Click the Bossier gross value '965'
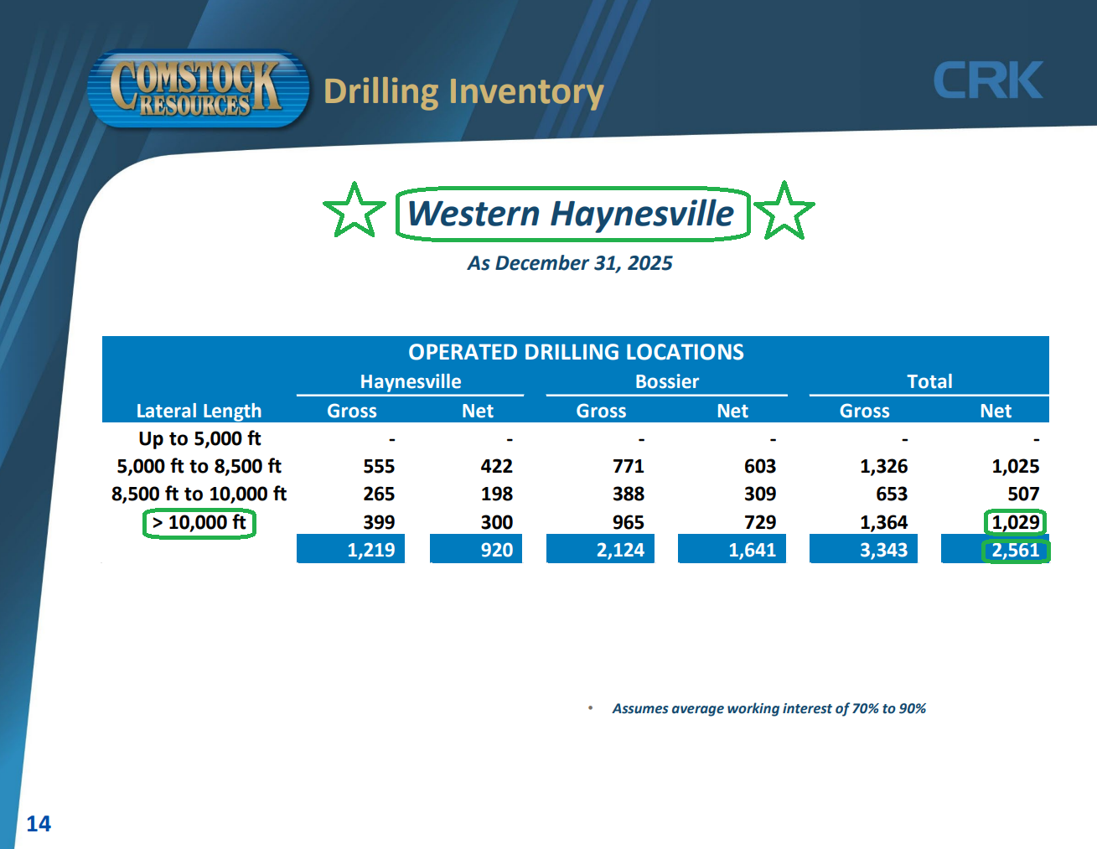The height and width of the screenshot is (849, 1097). point(629,522)
